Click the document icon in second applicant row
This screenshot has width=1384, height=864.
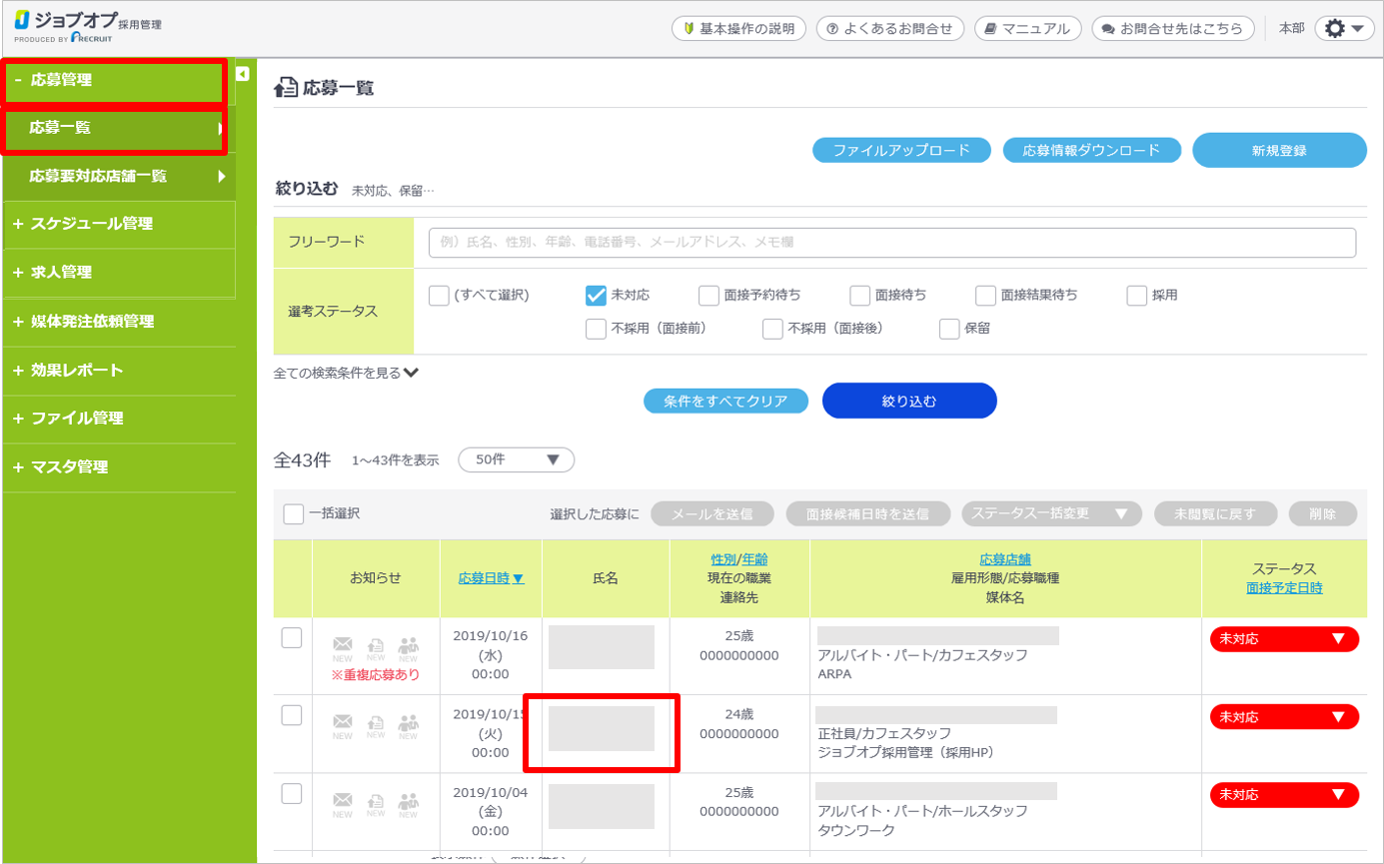tap(376, 722)
